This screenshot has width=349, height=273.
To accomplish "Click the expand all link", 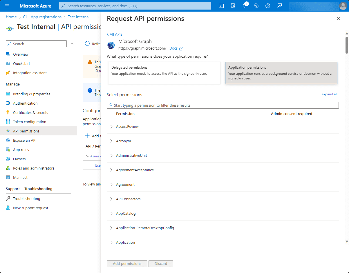I will 330,94.
